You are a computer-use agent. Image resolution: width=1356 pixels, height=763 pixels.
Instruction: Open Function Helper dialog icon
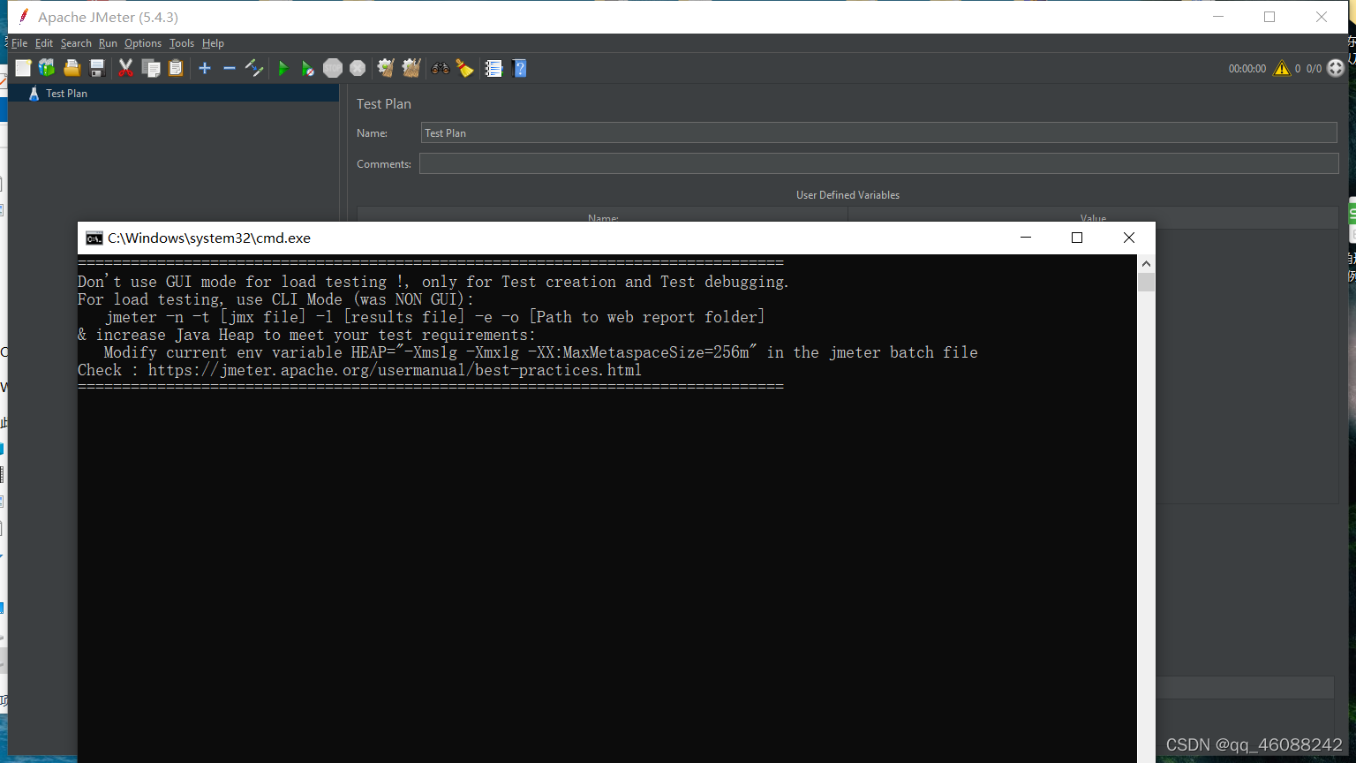point(494,68)
